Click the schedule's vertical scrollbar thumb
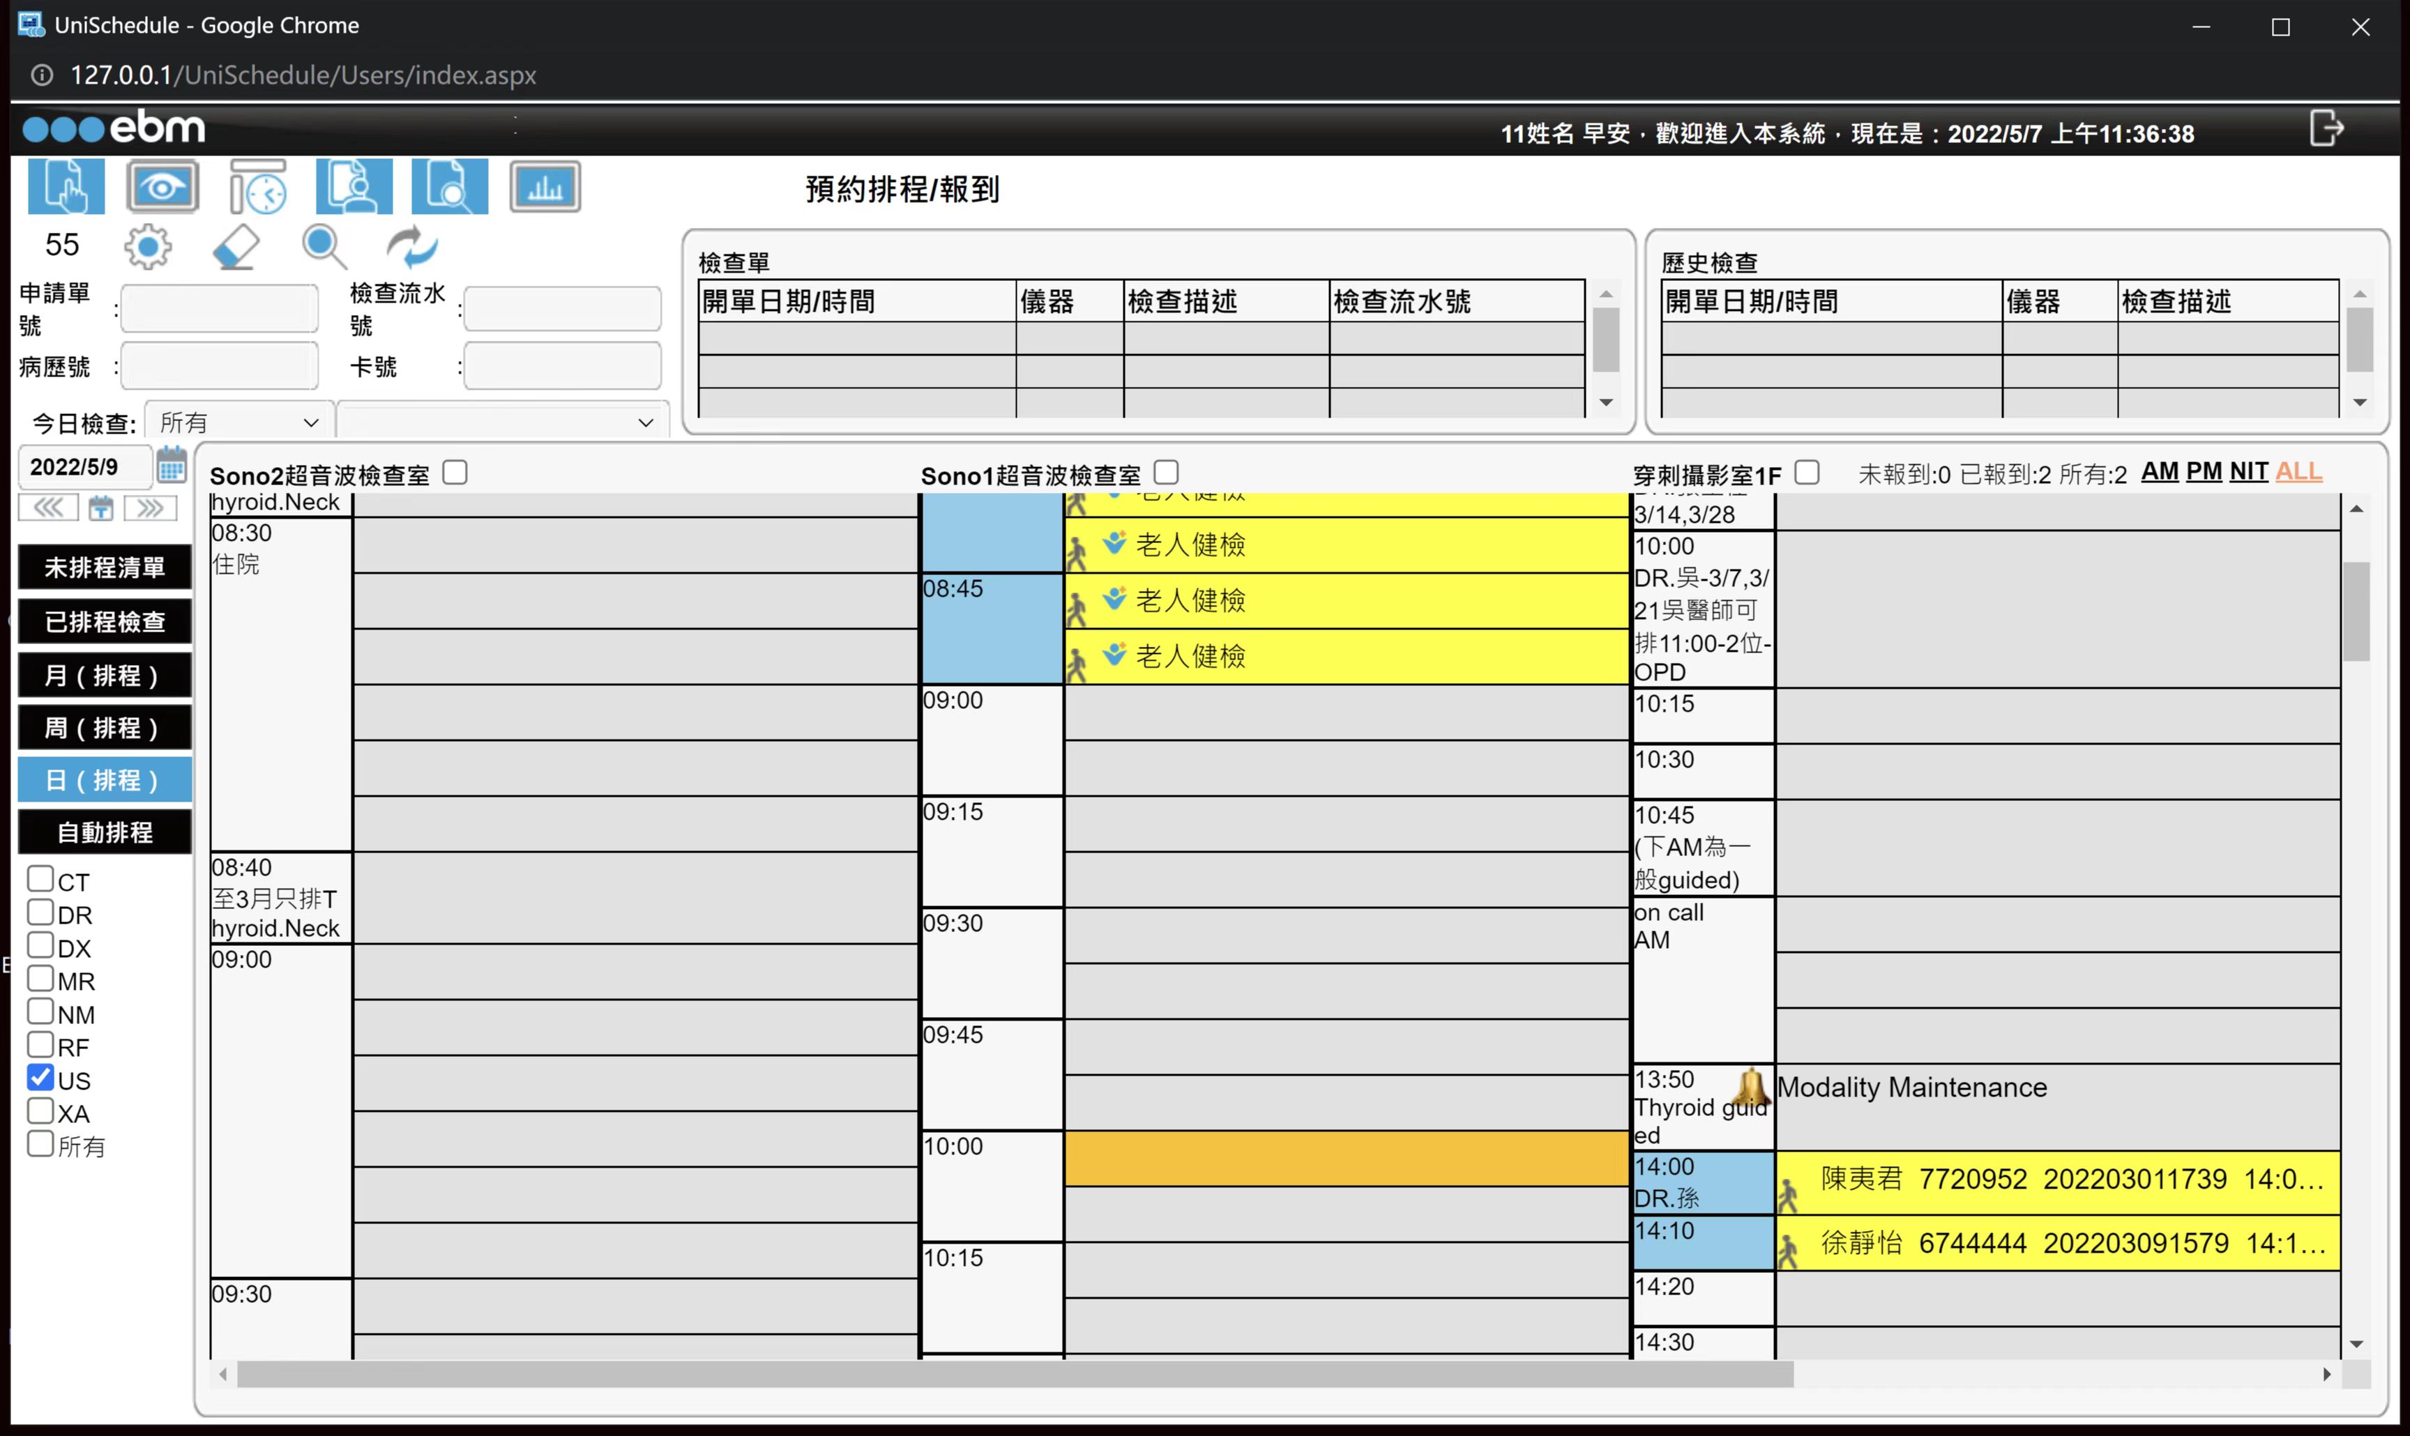This screenshot has height=1436, width=2410. click(x=2356, y=611)
